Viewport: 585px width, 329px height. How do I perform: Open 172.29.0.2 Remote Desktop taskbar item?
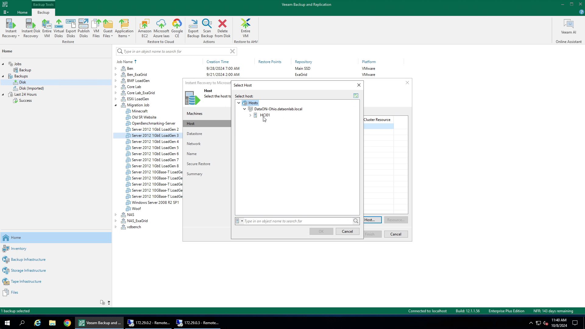click(149, 323)
